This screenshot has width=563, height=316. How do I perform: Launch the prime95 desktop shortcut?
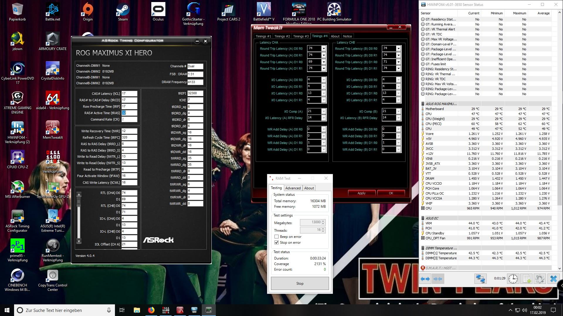[x=17, y=250]
